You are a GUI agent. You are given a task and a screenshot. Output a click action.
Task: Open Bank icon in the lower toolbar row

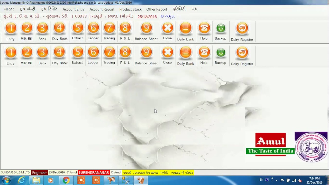42,56
